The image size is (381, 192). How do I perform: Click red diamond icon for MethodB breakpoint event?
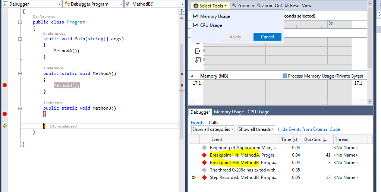click(x=204, y=163)
